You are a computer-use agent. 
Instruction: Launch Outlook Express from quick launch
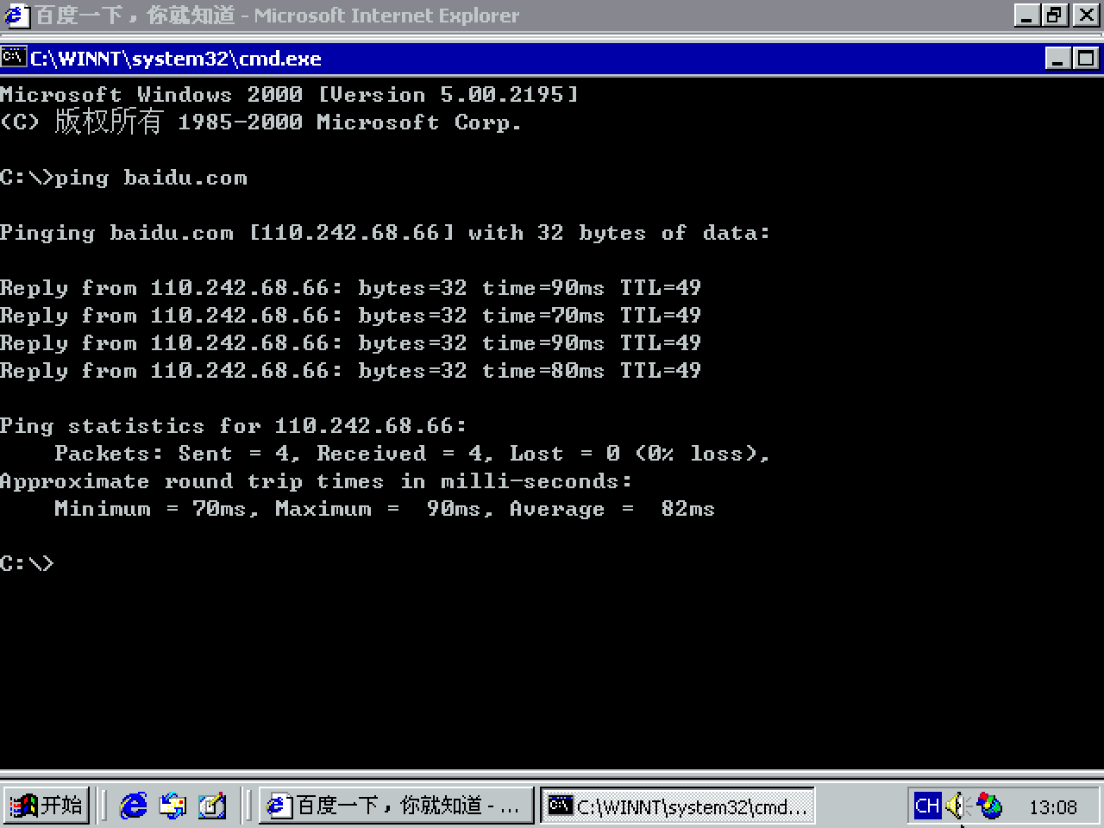pos(172,806)
